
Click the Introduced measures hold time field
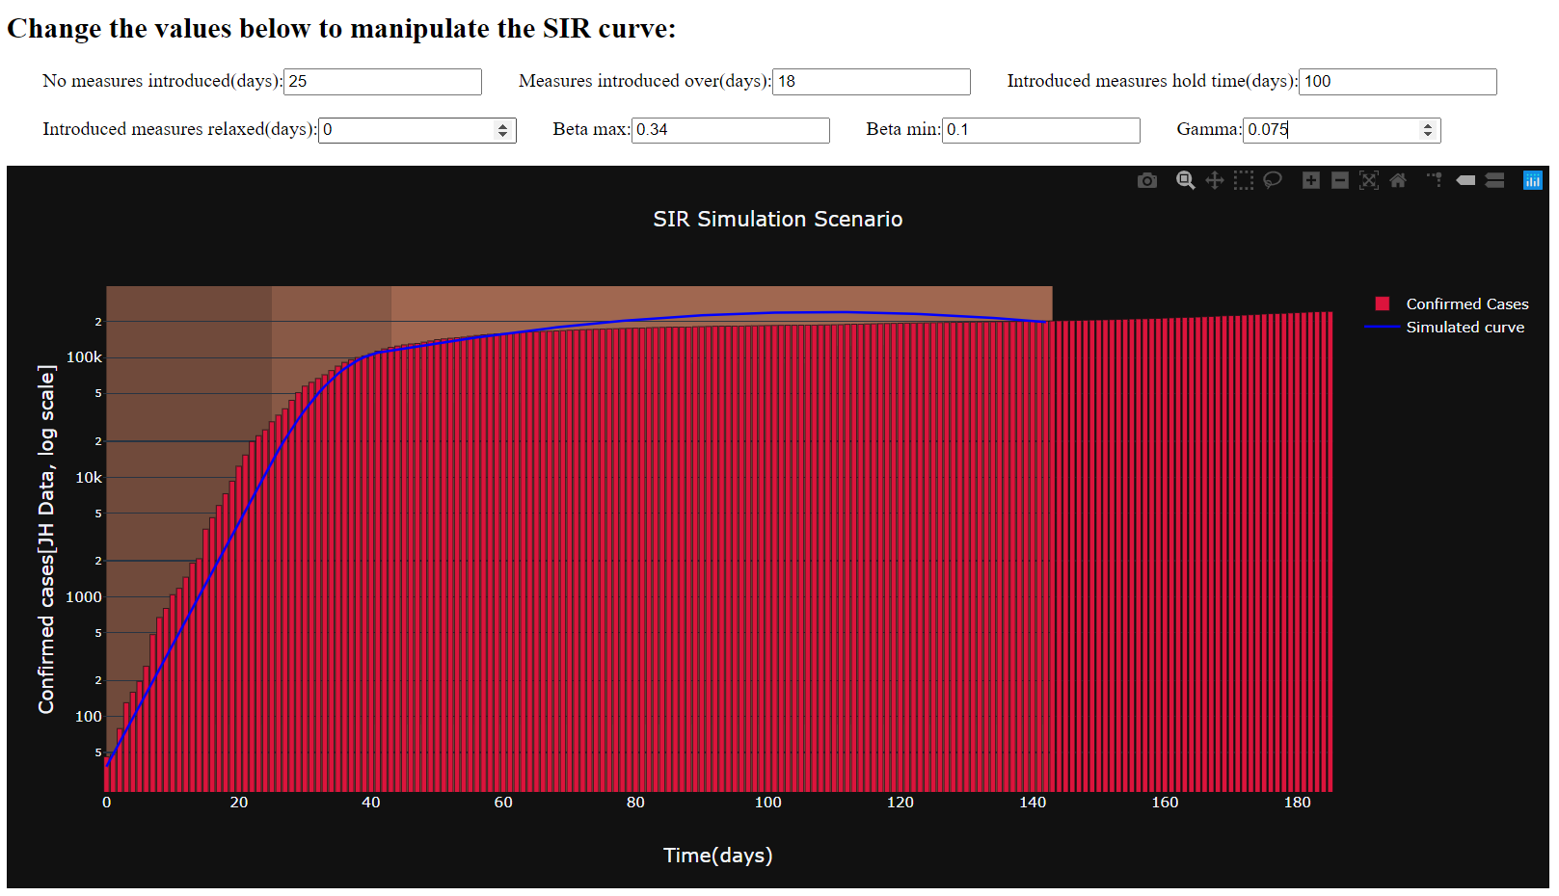pos(1398,82)
